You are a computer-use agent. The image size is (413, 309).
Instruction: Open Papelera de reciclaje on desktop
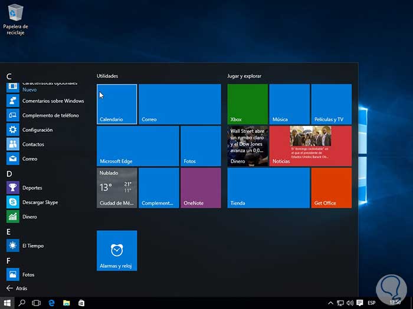coord(15,18)
